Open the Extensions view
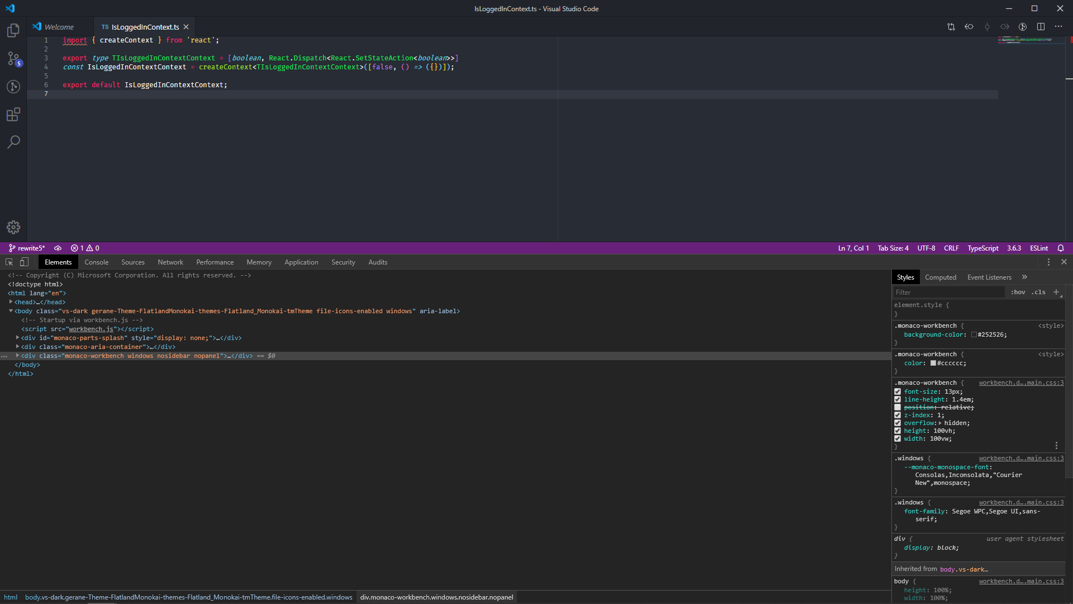Screen dimensions: 1073x604 (x=13, y=115)
